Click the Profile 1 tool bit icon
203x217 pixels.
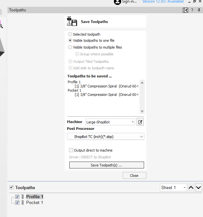(23, 197)
